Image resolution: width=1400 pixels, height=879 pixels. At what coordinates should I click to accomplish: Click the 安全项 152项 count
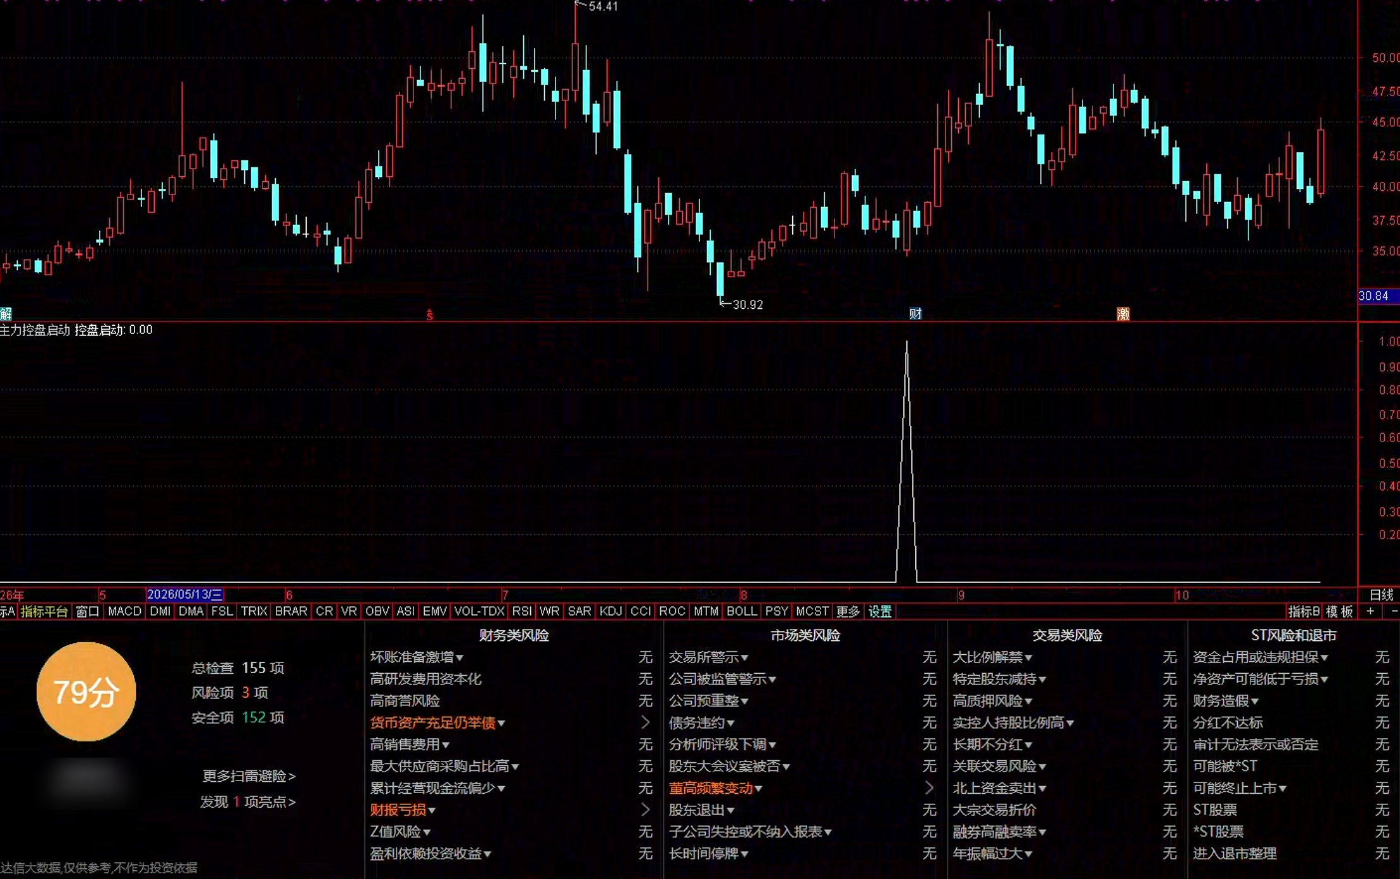click(x=238, y=717)
